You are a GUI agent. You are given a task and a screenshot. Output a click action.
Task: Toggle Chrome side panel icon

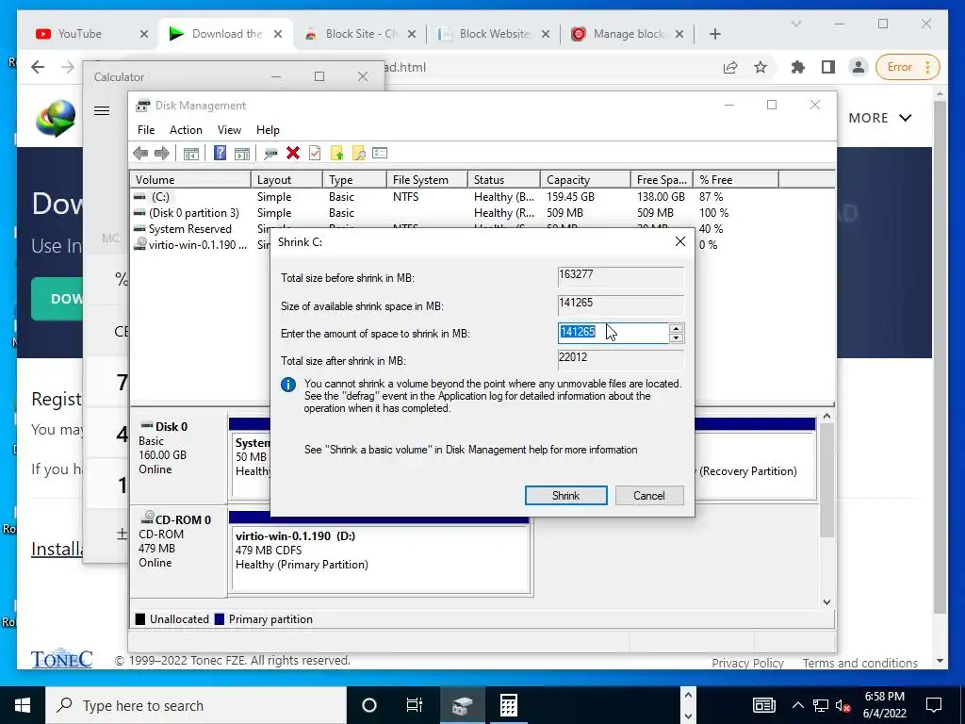point(827,67)
